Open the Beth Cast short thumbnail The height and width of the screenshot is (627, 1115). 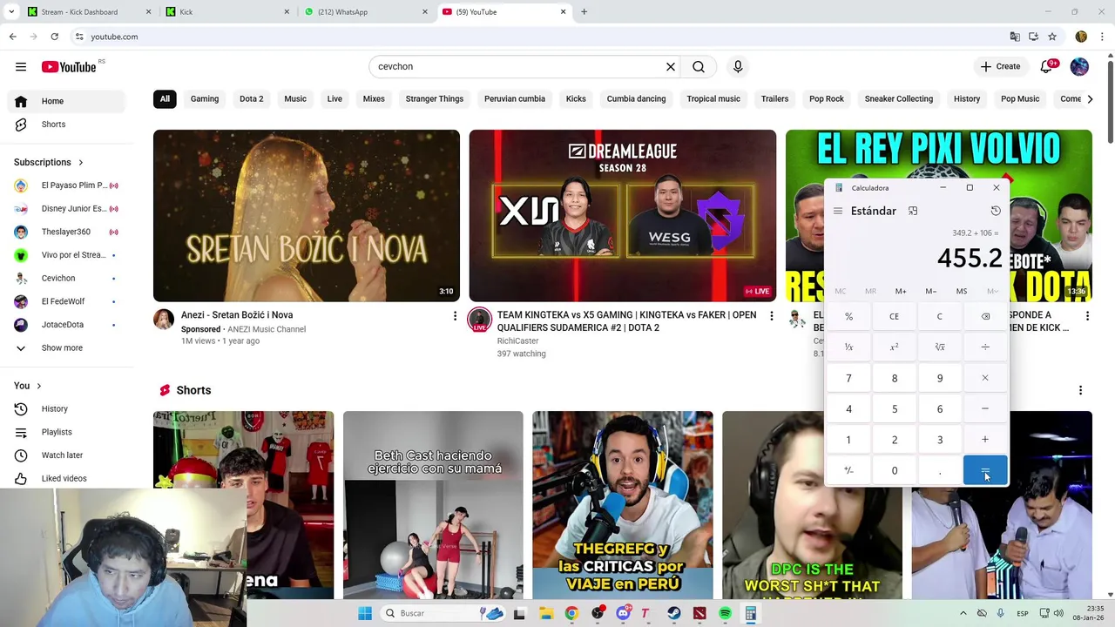pos(433,505)
